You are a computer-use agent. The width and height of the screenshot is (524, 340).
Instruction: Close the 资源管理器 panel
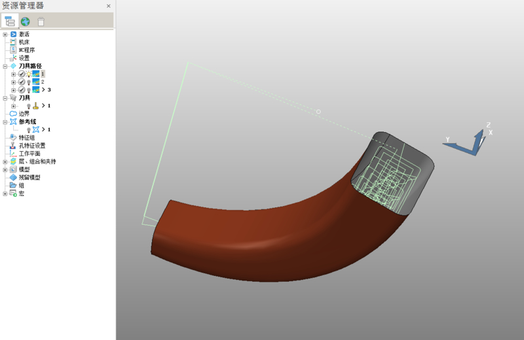pos(109,6)
